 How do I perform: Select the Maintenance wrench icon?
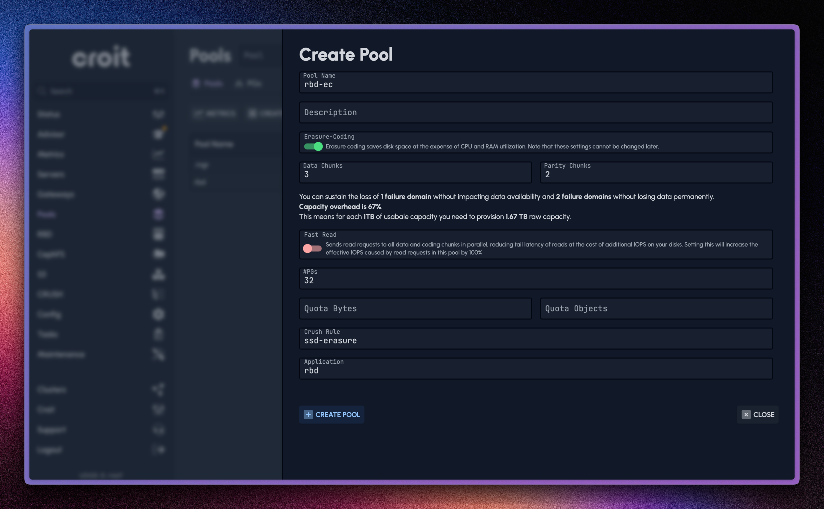[x=159, y=354]
